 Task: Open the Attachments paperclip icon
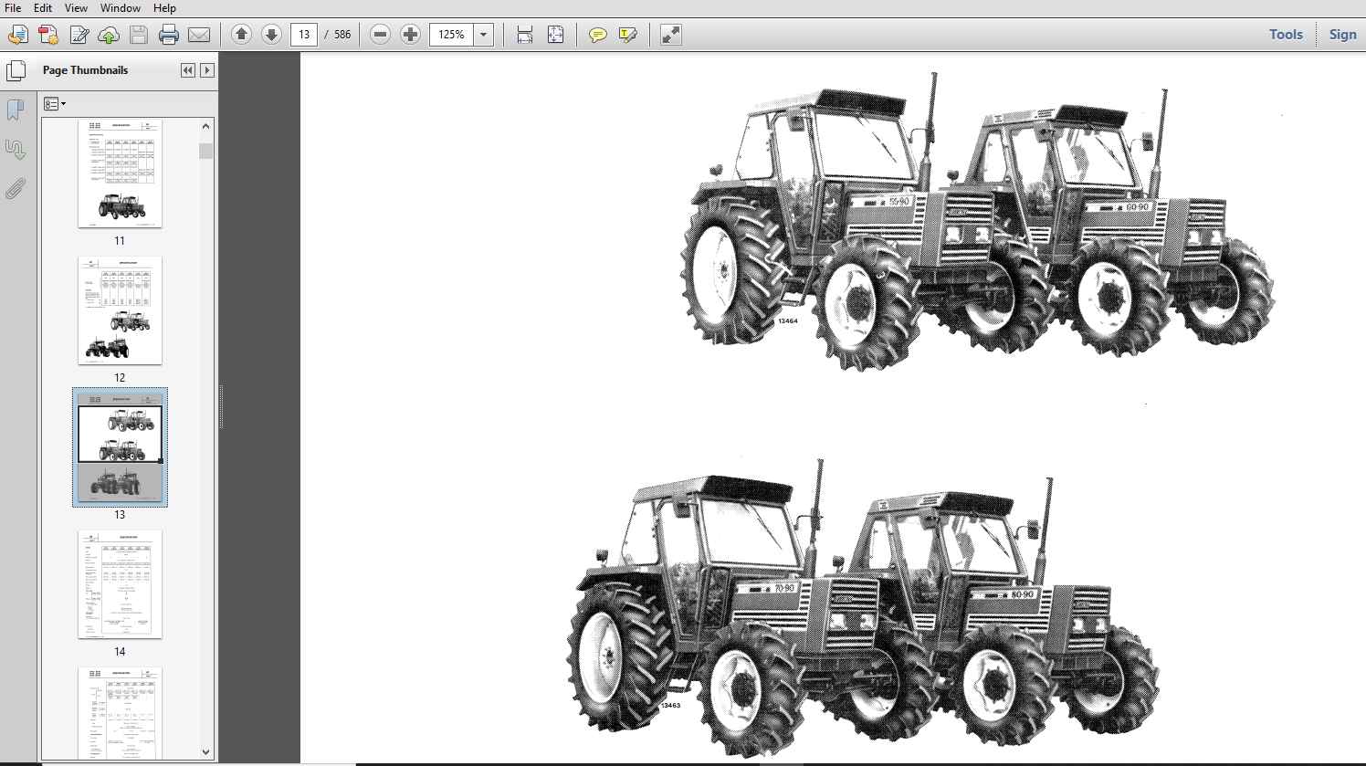coord(16,189)
